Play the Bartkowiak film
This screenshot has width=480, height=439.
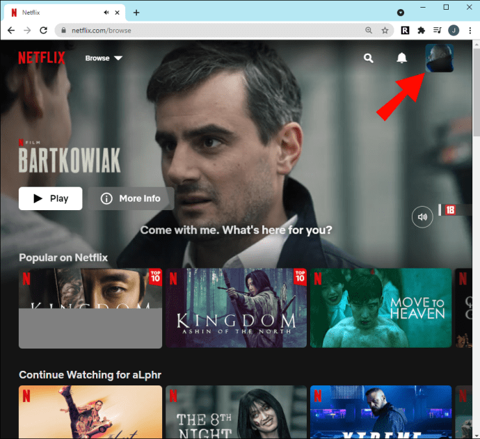click(x=51, y=198)
